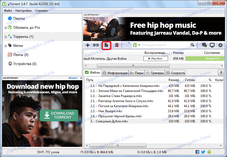Click the Раздаётся status progress bar
The width and height of the screenshot is (227, 157).
click(205, 58)
